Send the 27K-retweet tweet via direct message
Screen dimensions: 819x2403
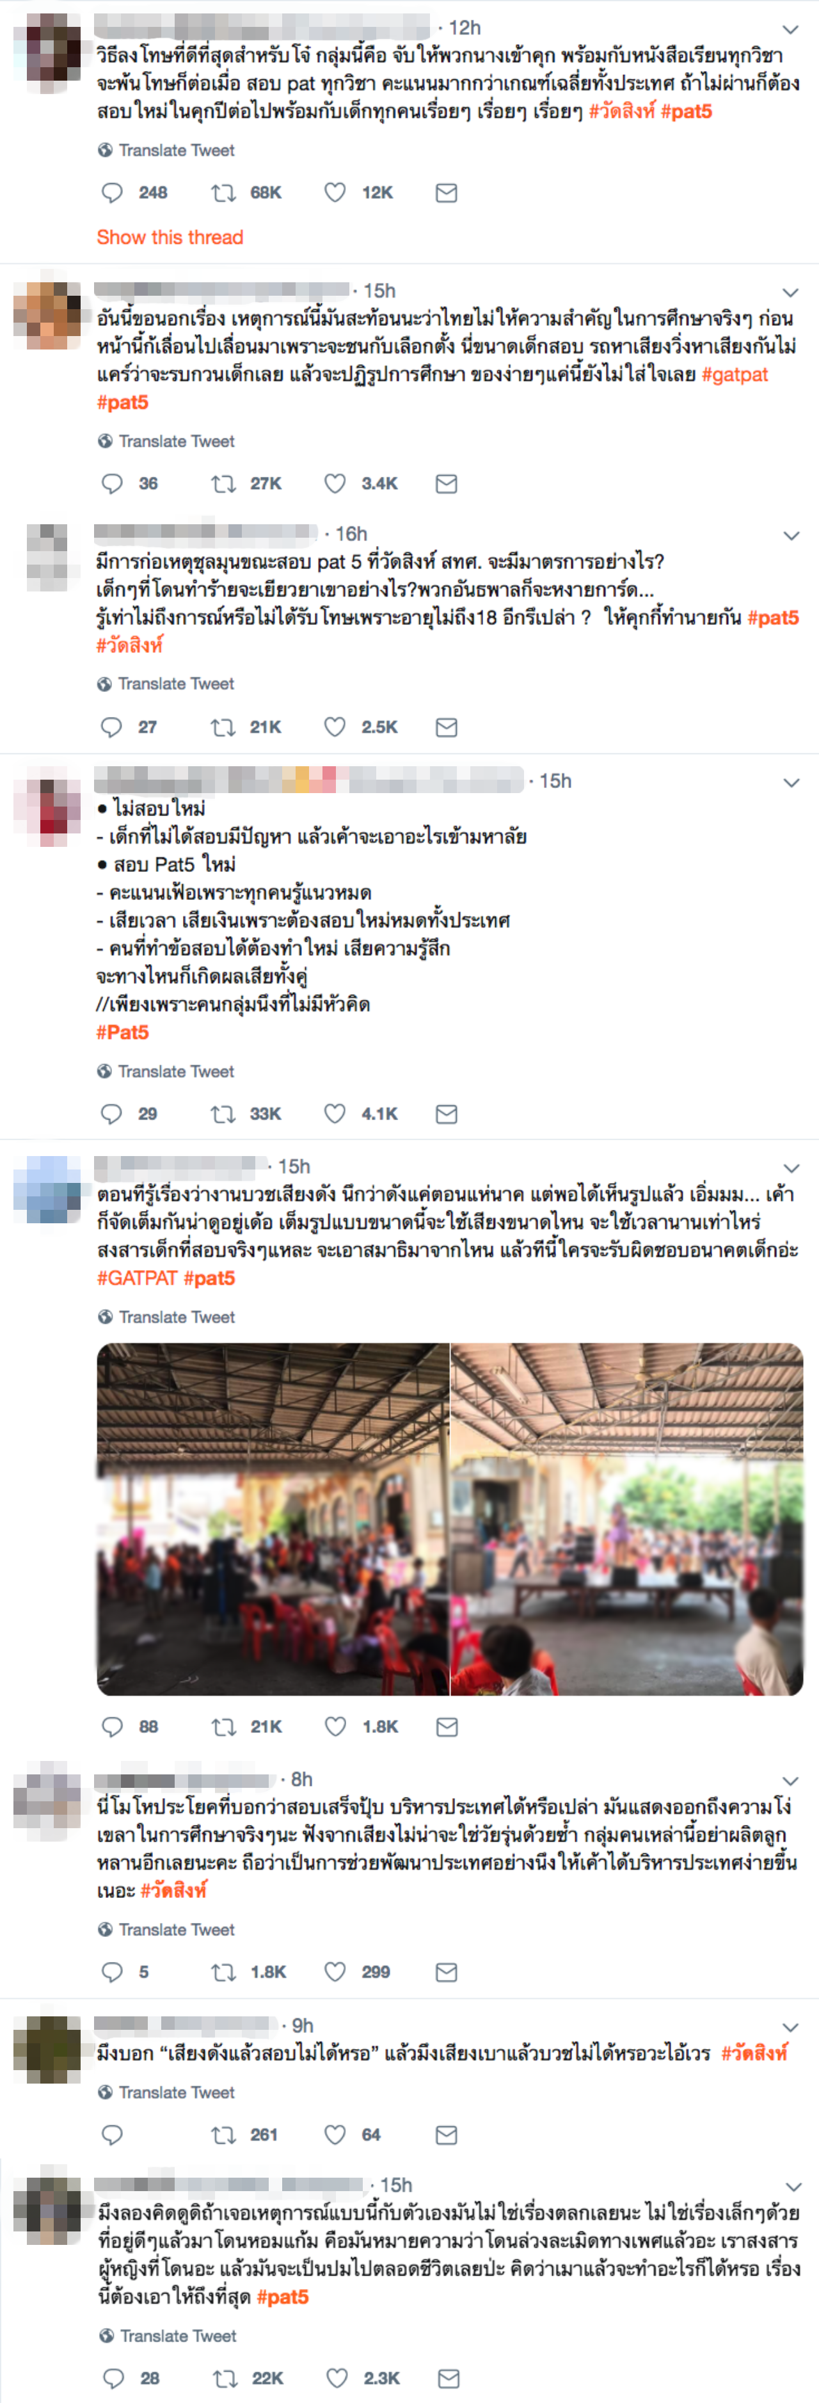pos(447,484)
